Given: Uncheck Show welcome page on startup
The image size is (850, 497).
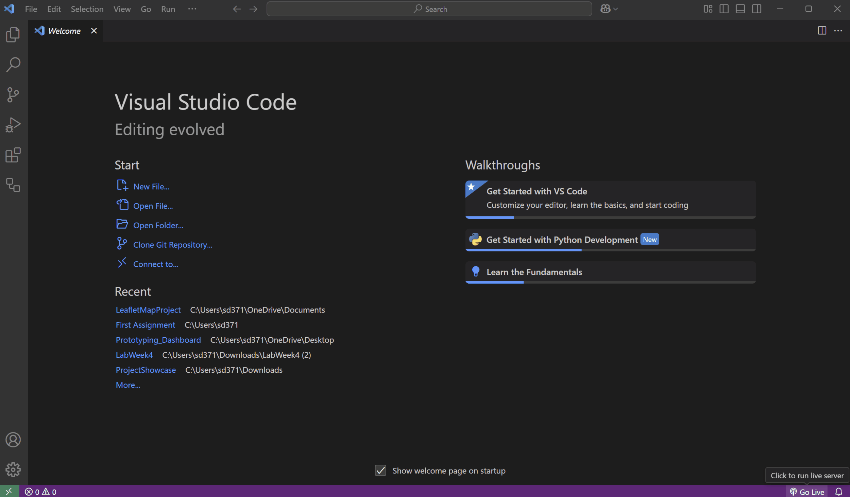Looking at the screenshot, I should pos(380,471).
